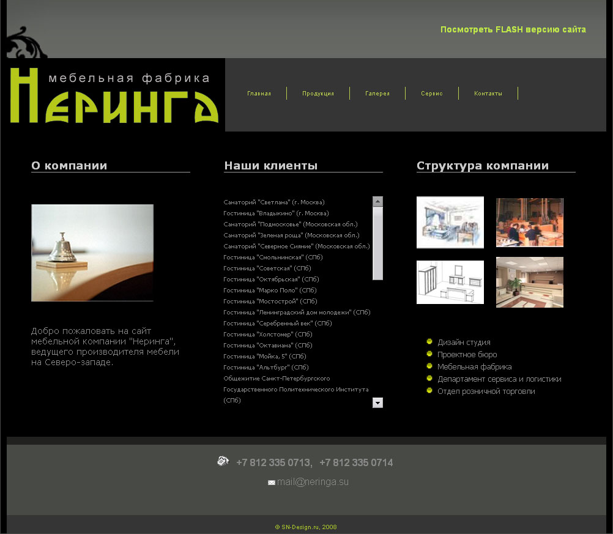Open the Галерея menu item
Image resolution: width=613 pixels, height=534 pixels.
377,93
